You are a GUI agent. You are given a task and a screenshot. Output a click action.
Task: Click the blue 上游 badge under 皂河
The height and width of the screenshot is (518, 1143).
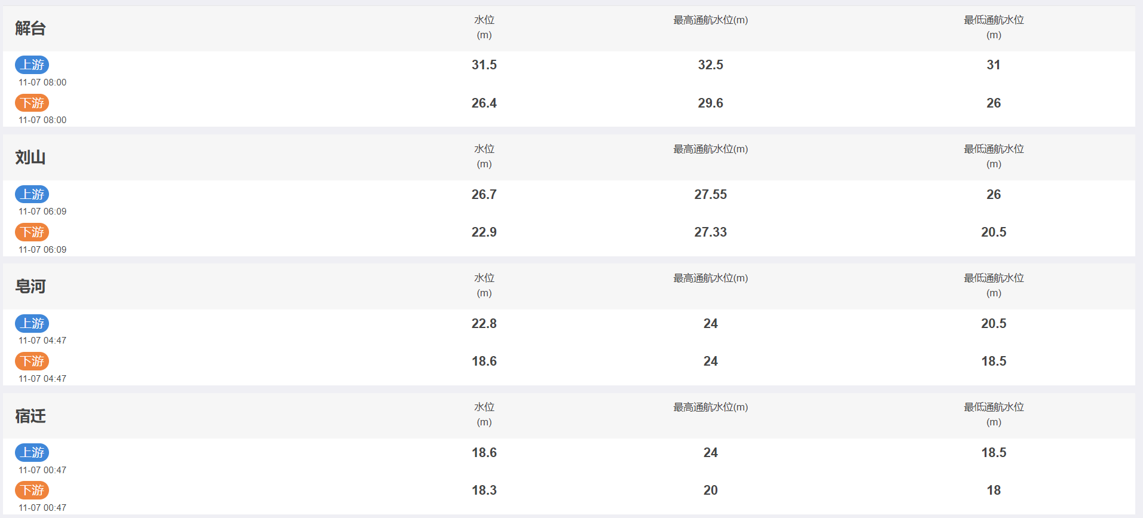point(32,323)
